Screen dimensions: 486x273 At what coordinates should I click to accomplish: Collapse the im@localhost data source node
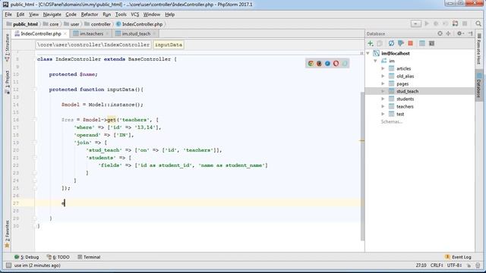(368, 53)
